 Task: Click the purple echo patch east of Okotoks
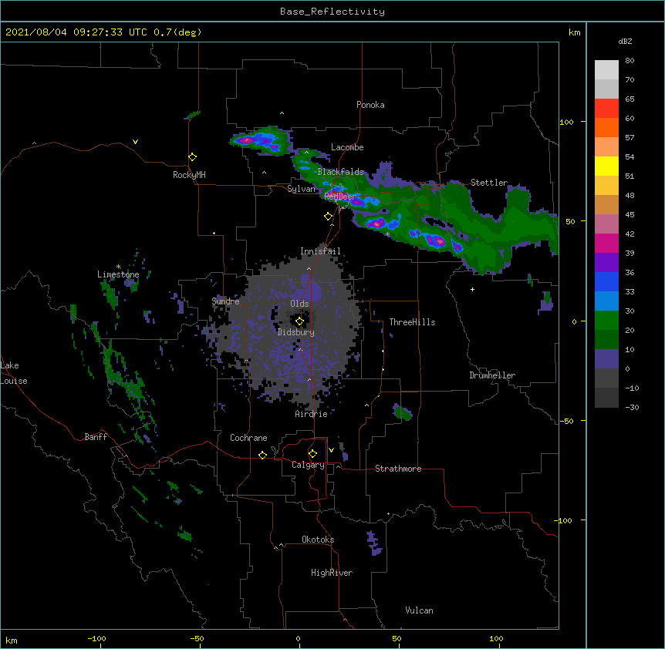(373, 543)
